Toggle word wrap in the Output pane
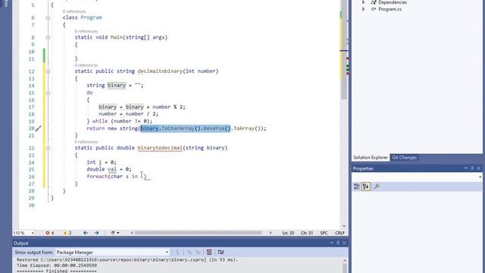Viewport: 485px width, 273px height. (x=221, y=252)
